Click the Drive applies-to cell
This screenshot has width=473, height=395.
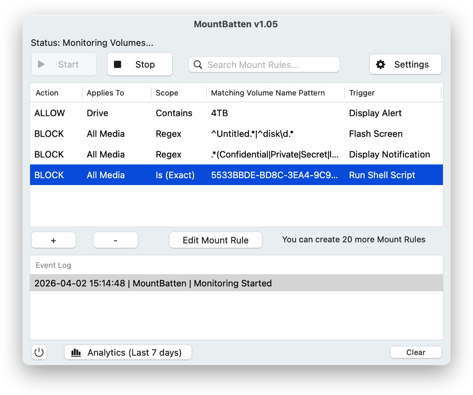point(97,113)
